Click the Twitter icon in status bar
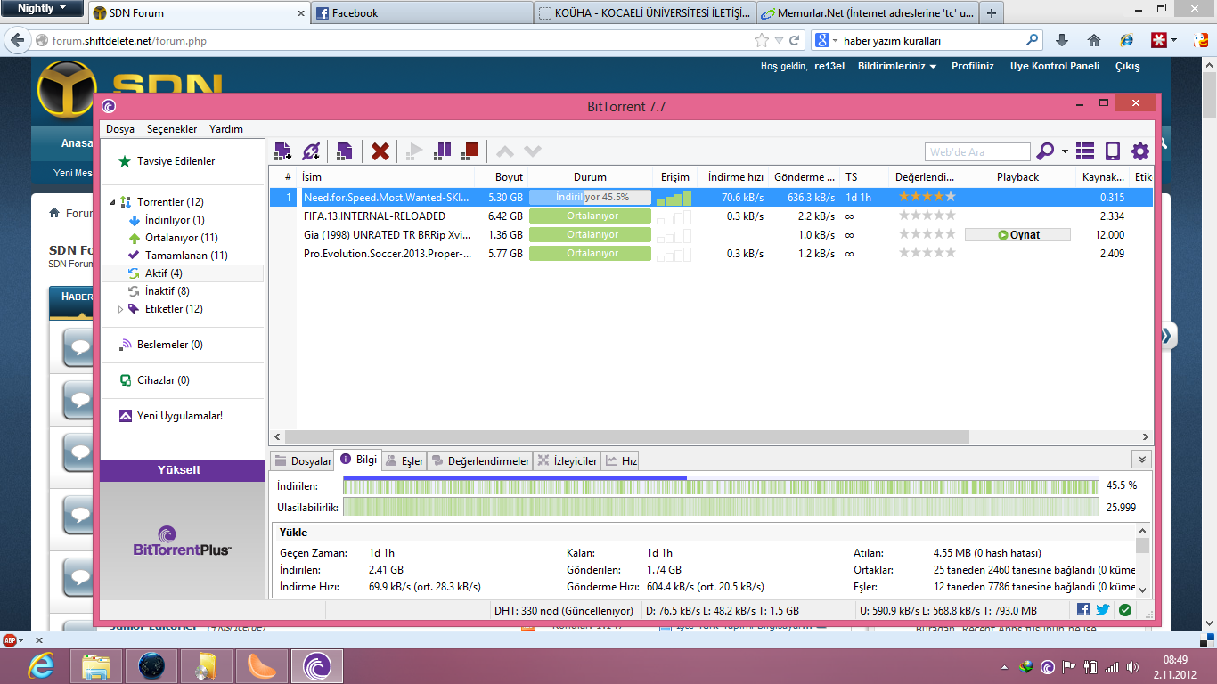 (x=1103, y=610)
